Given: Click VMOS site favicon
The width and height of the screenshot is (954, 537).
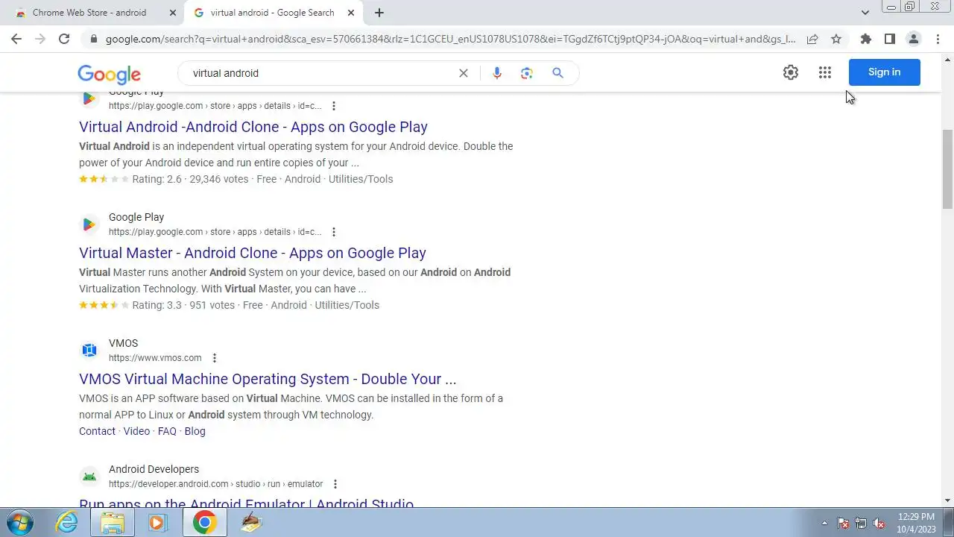Looking at the screenshot, I should tap(89, 350).
